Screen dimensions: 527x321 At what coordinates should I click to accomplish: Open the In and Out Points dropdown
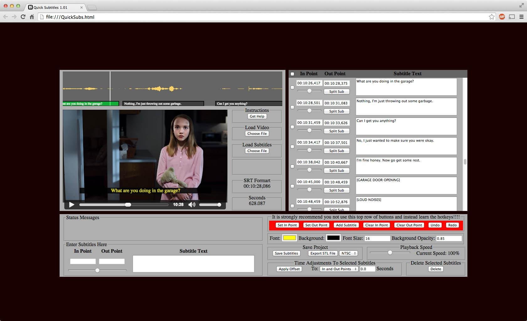(x=338, y=269)
